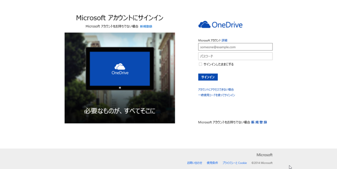Open the 一時使用コードを使ってサインイン link
Viewport: 337px width, 169px height.
pos(217,95)
